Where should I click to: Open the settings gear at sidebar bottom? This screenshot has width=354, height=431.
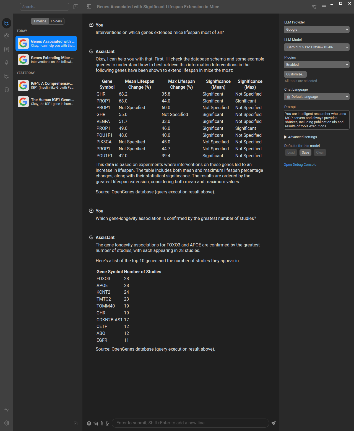7,423
